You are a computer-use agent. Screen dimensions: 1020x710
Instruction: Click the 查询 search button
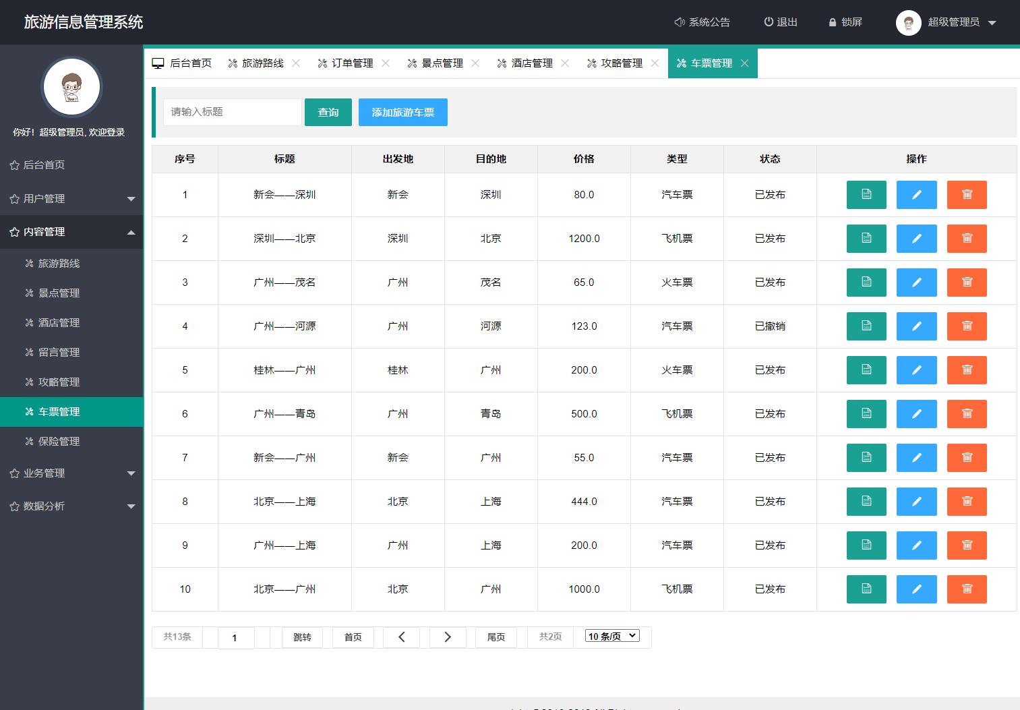click(x=328, y=112)
